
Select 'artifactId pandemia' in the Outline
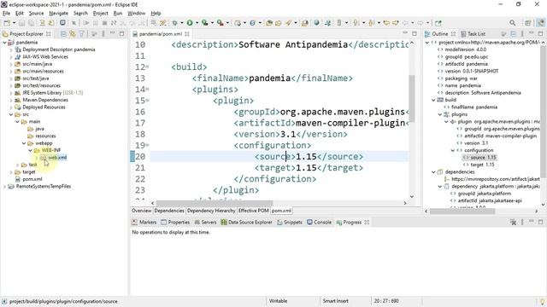click(466, 64)
